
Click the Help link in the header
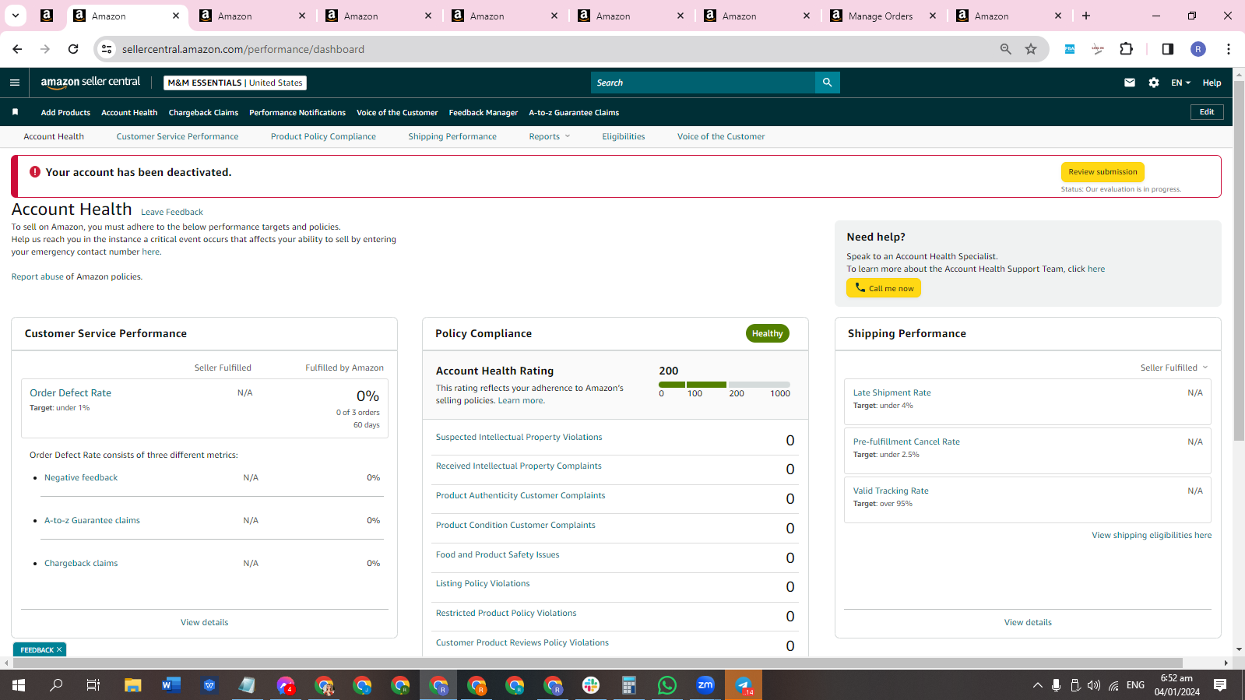(x=1212, y=83)
